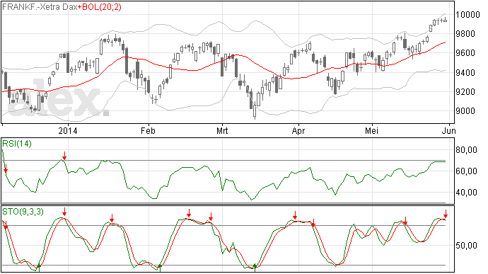Click the 50,00 stochastic scale value
Screen dimensions: 488x274
tap(467, 245)
